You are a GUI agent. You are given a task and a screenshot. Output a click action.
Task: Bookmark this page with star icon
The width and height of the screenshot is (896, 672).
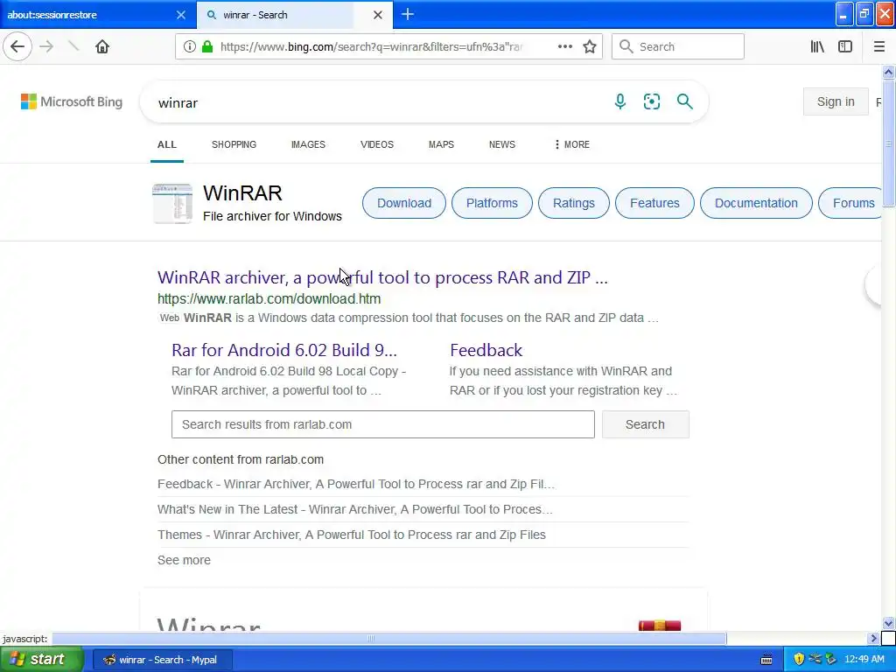pyautogui.click(x=590, y=47)
